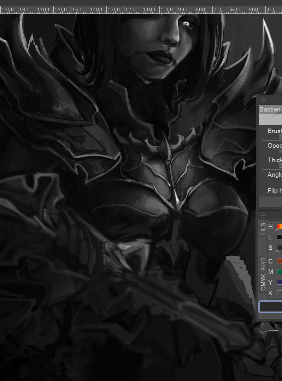Open the color panel hamburger menu icon
This screenshot has height=381, width=282.
click(263, 215)
